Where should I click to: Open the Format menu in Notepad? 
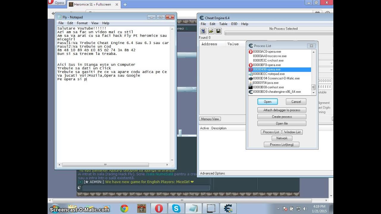[82, 23]
